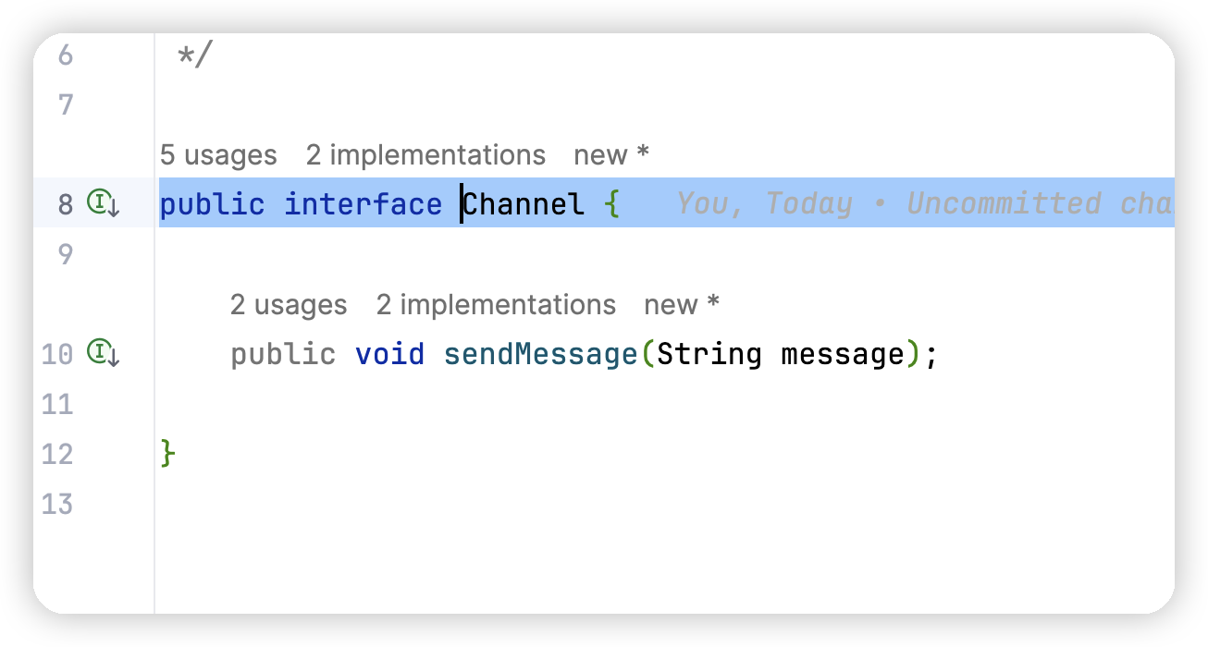Viewport: 1208px width, 647px height.
Task: Click the "message" parameter name
Action: click(843, 353)
